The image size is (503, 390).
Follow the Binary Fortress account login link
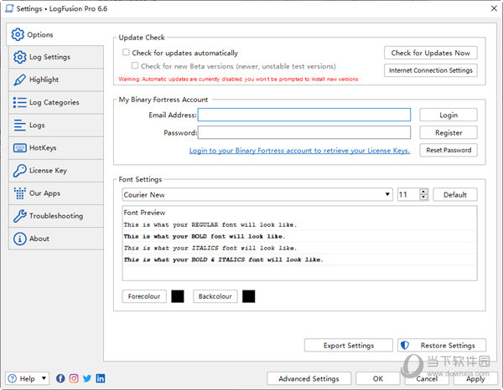(299, 151)
